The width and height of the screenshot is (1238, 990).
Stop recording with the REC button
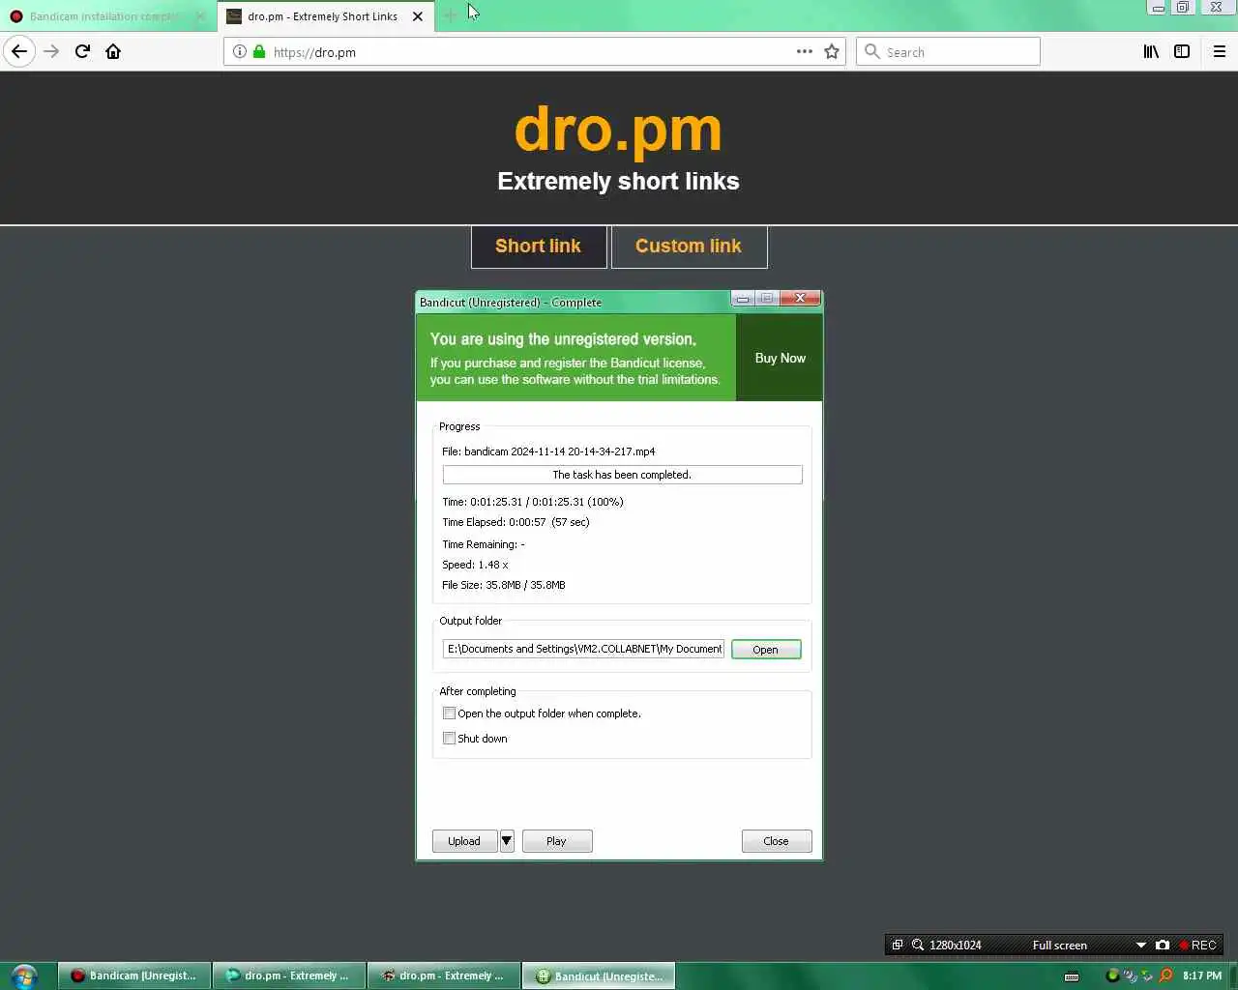pyautogui.click(x=1197, y=945)
